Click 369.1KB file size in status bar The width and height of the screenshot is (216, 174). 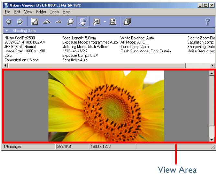pos(64,146)
